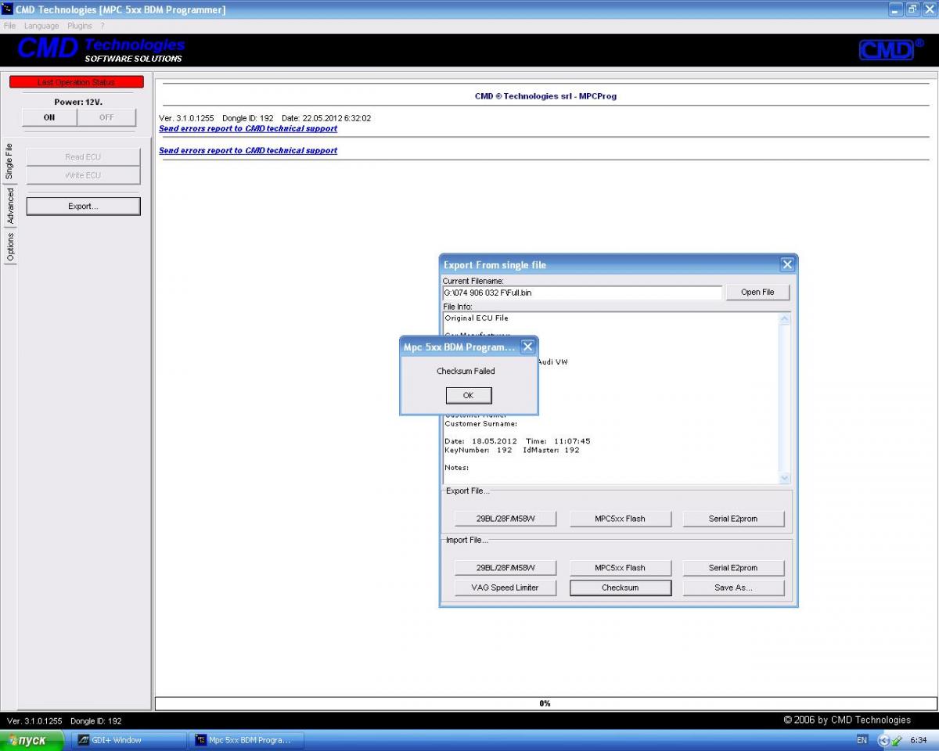Viewport: 939px width, 751px height.
Task: Import an MPC5xx Flash file
Action: (x=620, y=568)
